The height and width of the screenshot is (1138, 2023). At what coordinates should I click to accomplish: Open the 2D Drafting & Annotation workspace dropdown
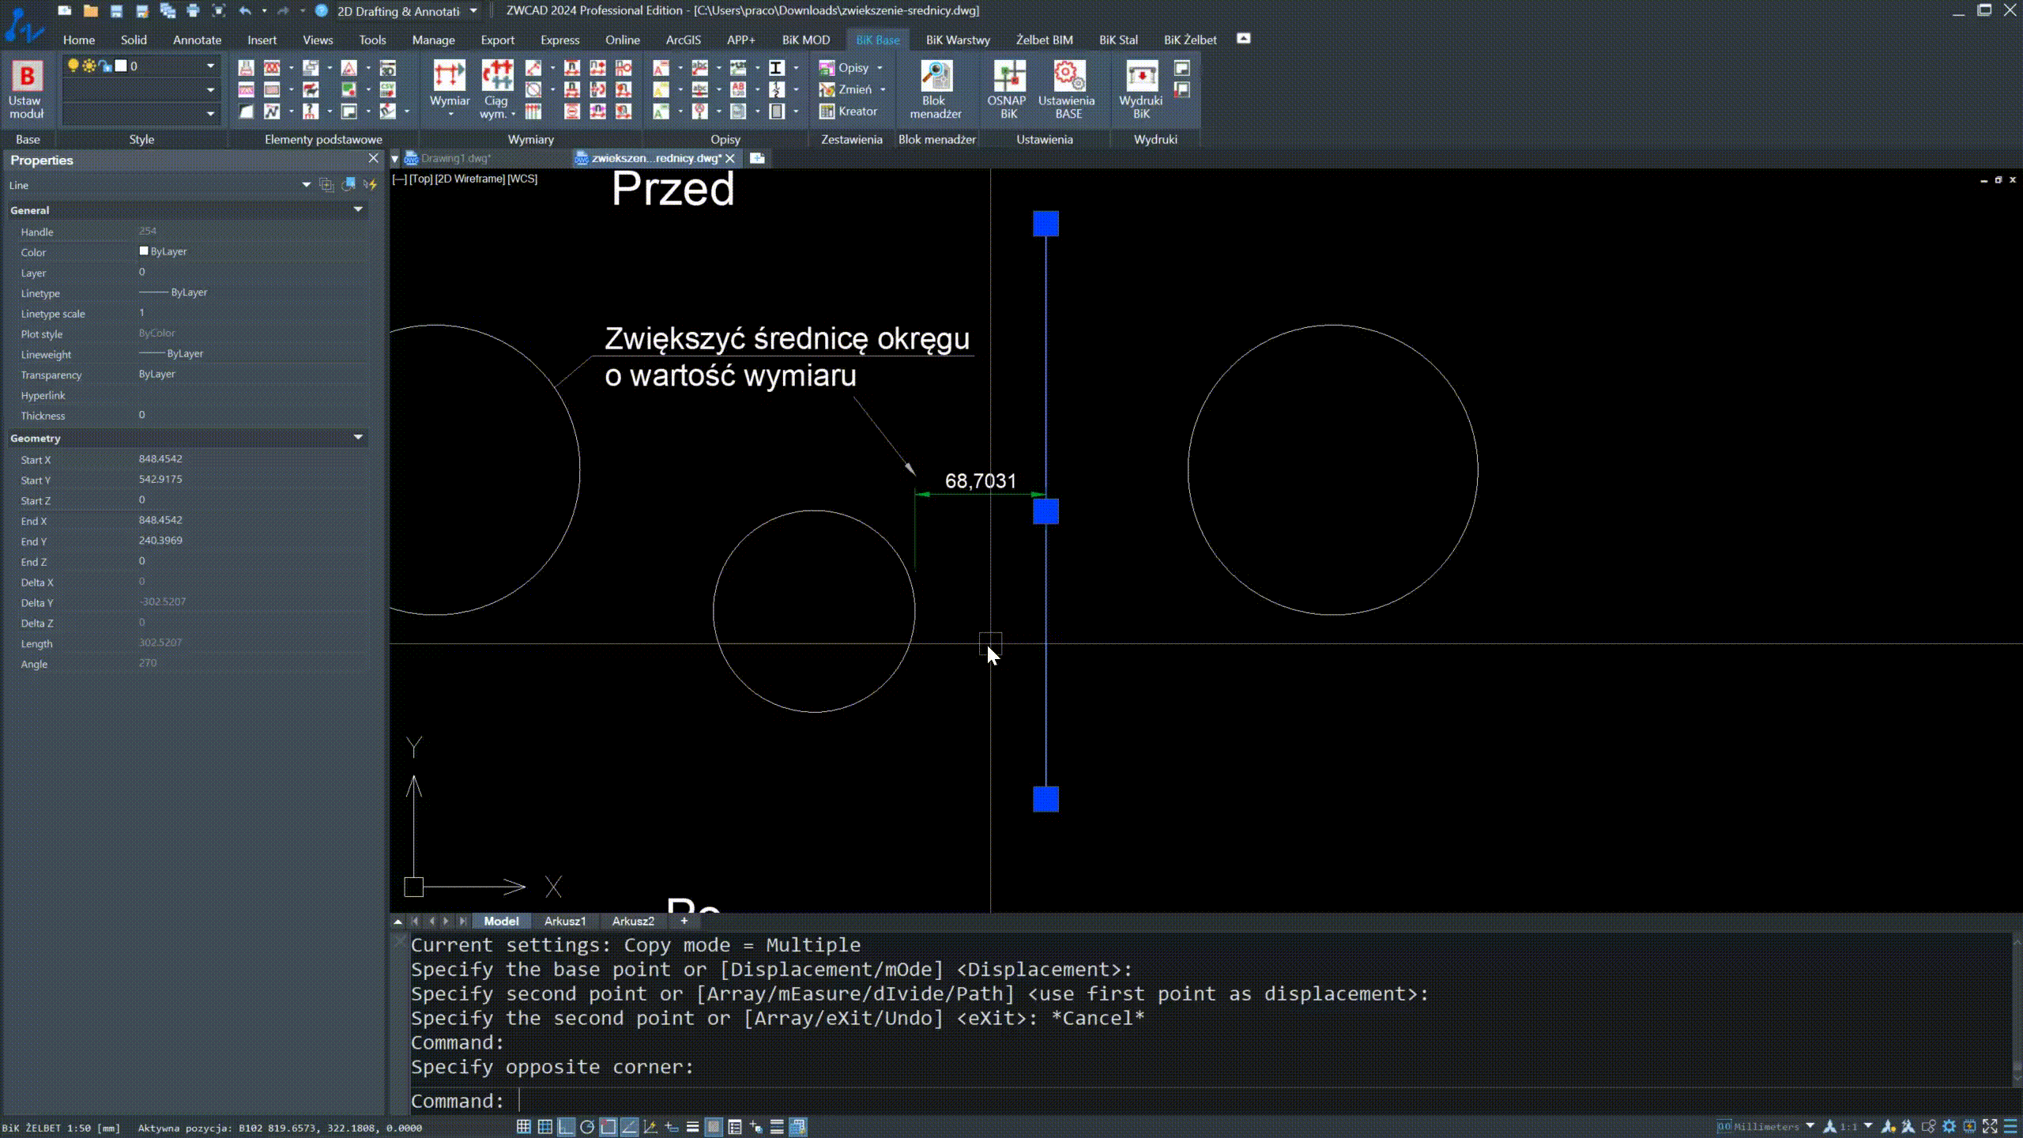[x=473, y=10]
